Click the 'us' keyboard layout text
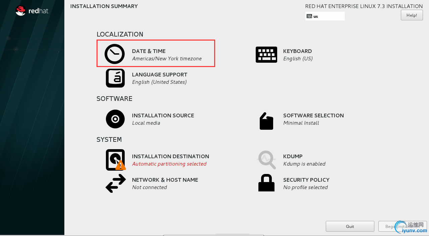This screenshot has width=429, height=236. tap(316, 16)
